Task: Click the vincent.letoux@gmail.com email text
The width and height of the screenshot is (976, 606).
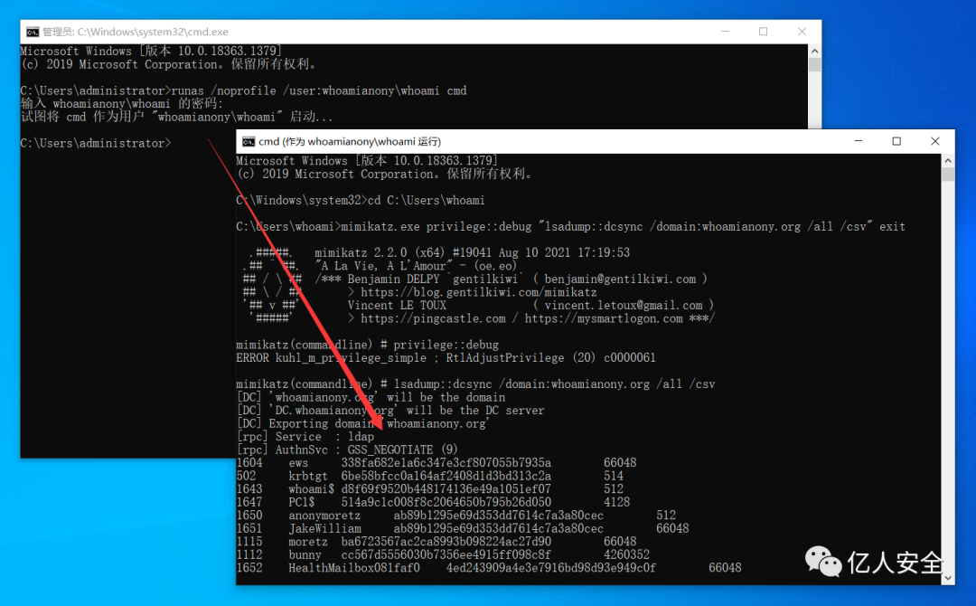Action: (623, 305)
